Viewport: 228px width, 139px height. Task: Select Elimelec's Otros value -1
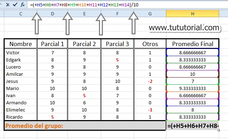[x=150, y=110]
